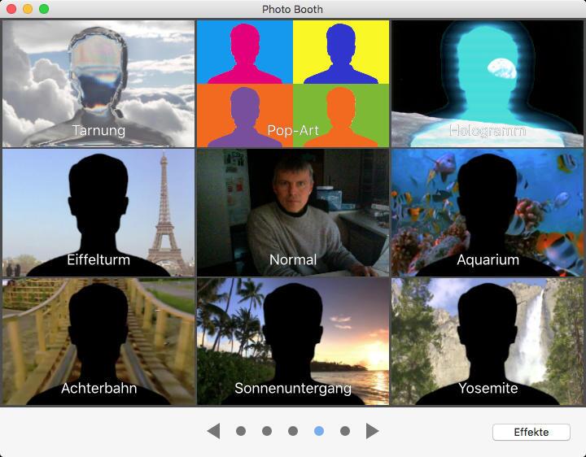Zoom the Photo Booth window

click(44, 9)
